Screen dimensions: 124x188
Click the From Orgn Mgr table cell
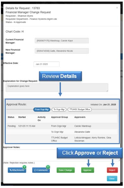point(59,126)
